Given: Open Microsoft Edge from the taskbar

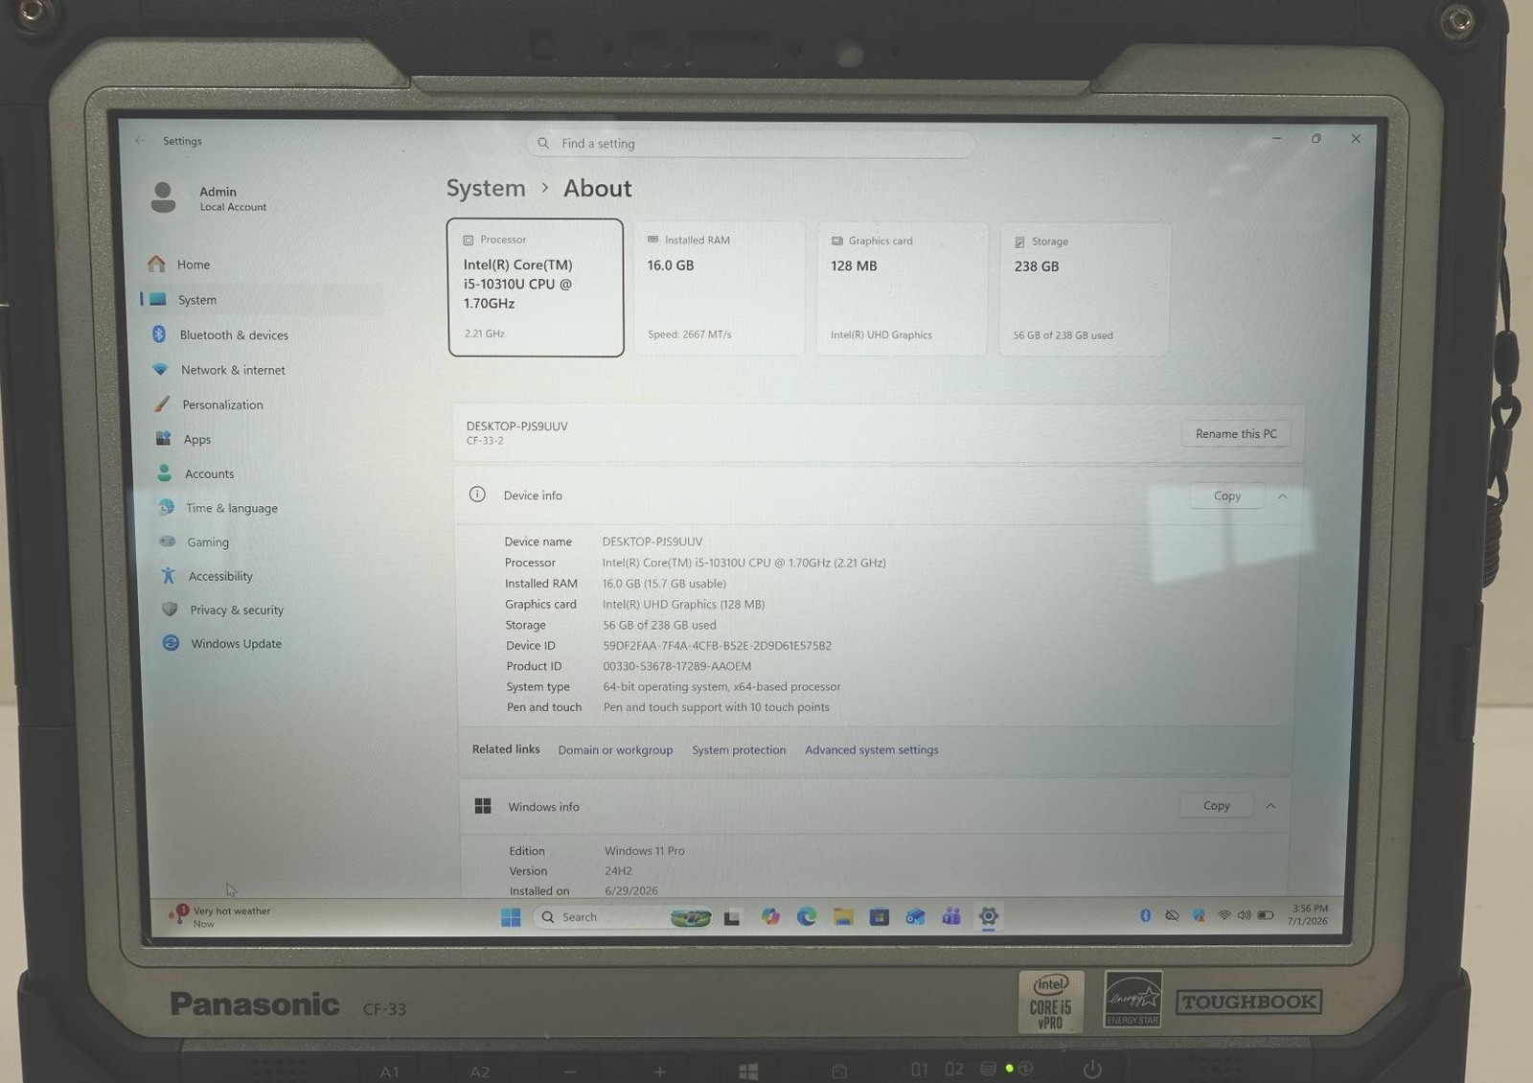Looking at the screenshot, I should 807,917.
